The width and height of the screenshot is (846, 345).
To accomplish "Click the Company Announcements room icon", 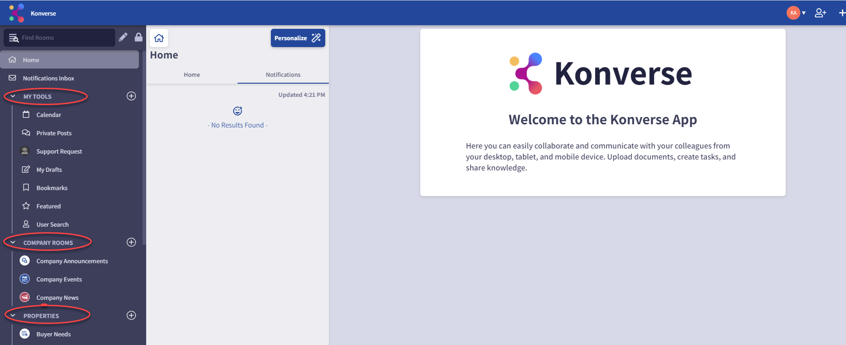I will click(x=25, y=260).
